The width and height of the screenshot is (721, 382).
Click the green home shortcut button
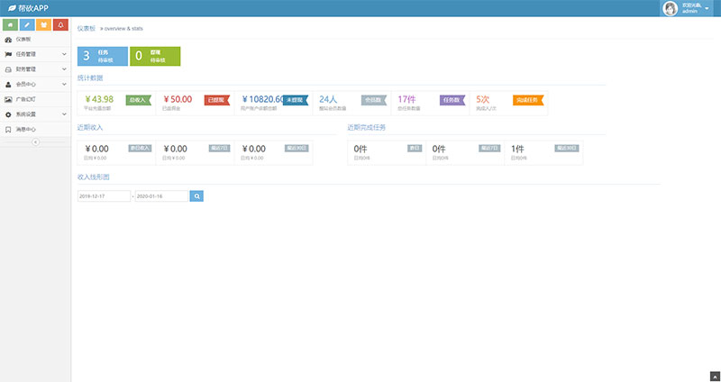(x=12, y=24)
